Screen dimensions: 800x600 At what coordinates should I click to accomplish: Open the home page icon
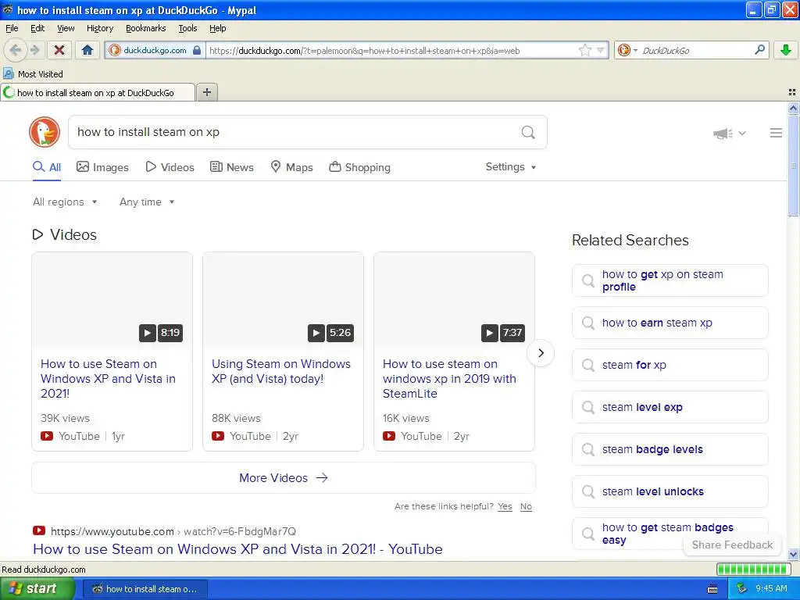point(87,50)
